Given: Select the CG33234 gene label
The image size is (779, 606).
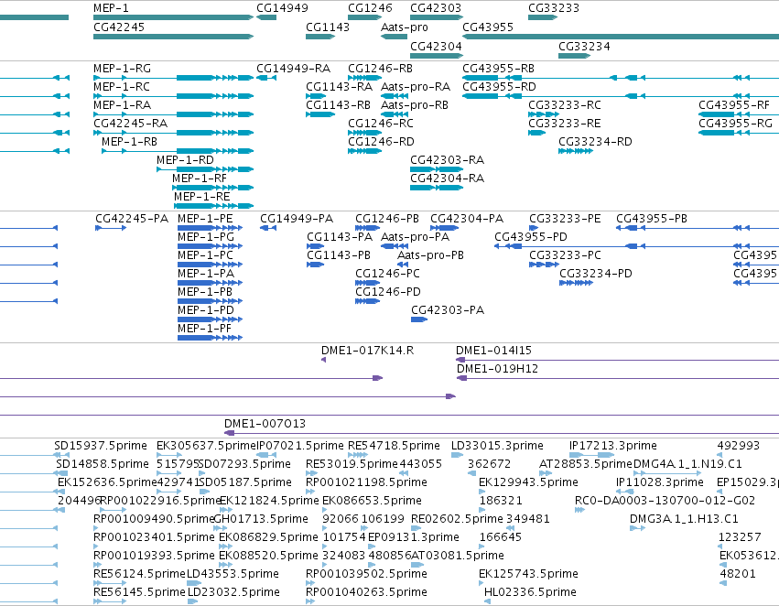Looking at the screenshot, I should 584,46.
